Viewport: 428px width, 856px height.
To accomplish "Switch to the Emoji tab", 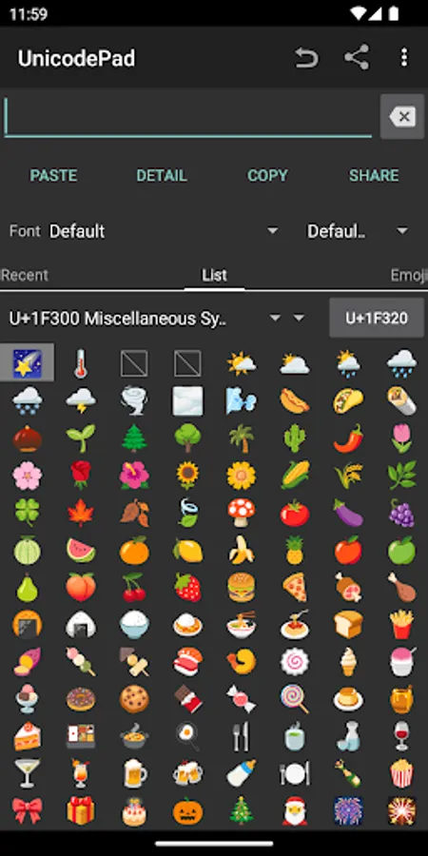I will (x=409, y=275).
